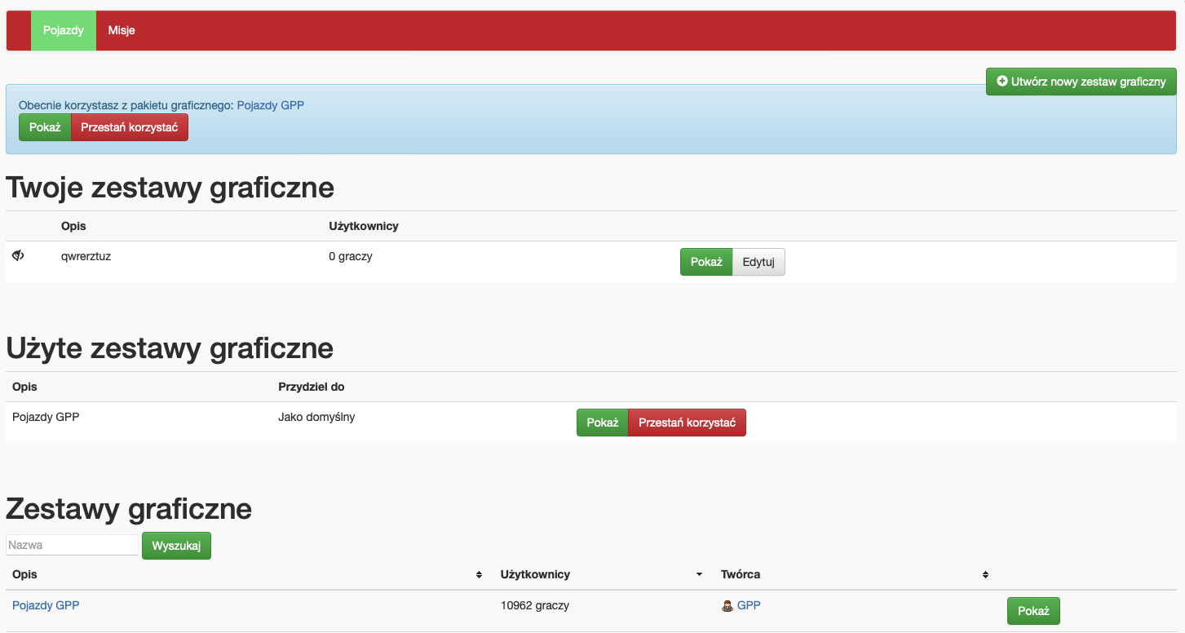Click the hidden-eye icon beside qwrerztuz
The image size is (1185, 633).
(18, 256)
